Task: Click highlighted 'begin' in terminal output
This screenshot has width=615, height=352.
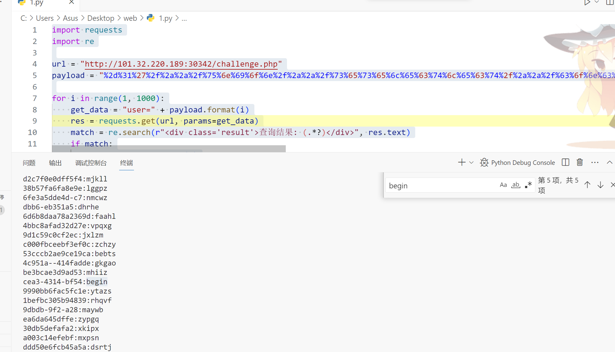Action: pos(97,282)
